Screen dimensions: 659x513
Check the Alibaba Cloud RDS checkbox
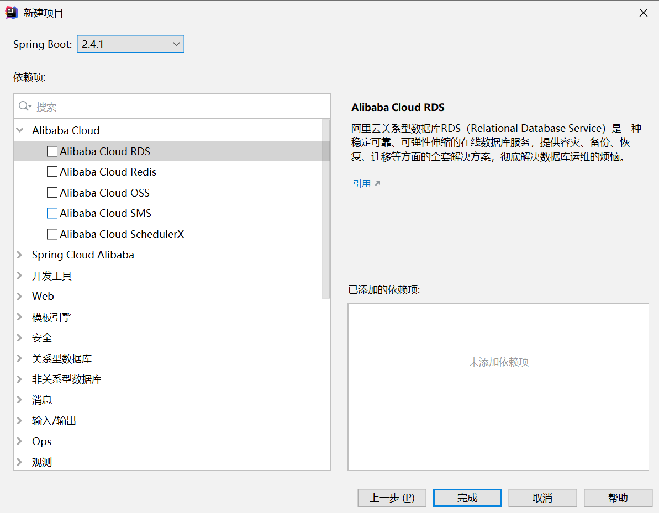52,151
